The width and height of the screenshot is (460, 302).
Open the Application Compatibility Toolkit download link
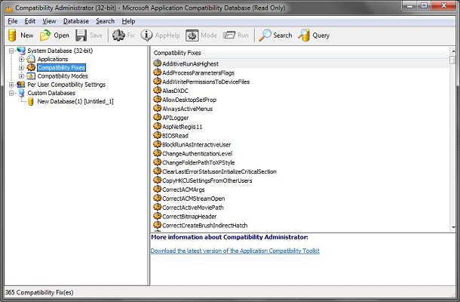tap(235, 251)
